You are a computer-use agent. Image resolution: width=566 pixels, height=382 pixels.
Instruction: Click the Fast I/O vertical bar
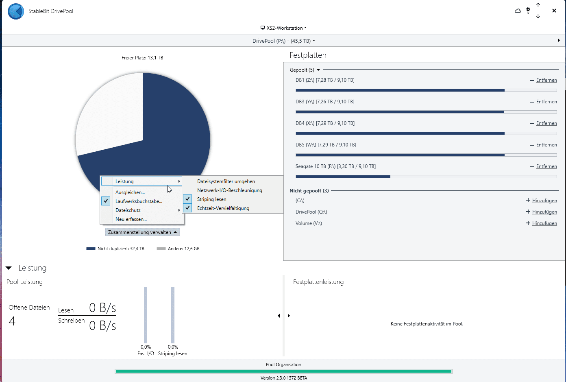(x=146, y=315)
